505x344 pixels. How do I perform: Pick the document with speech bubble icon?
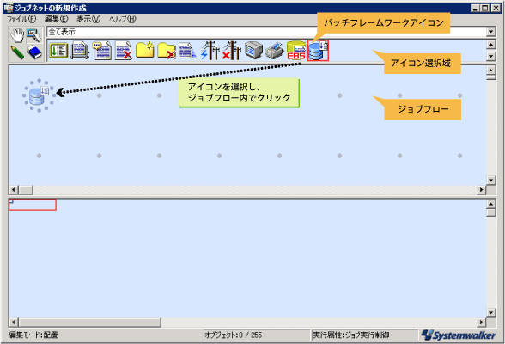click(x=101, y=51)
